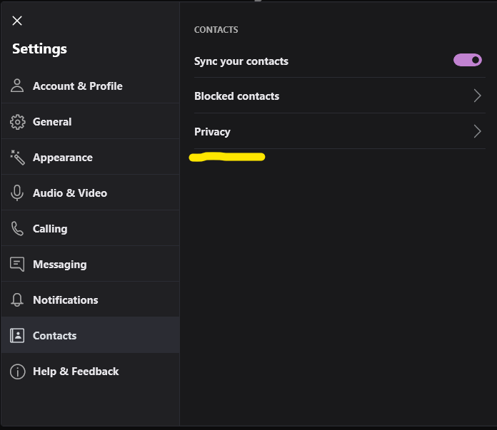Viewport: 497px width, 430px height.
Task: Close the Settings panel
Action: [x=17, y=21]
